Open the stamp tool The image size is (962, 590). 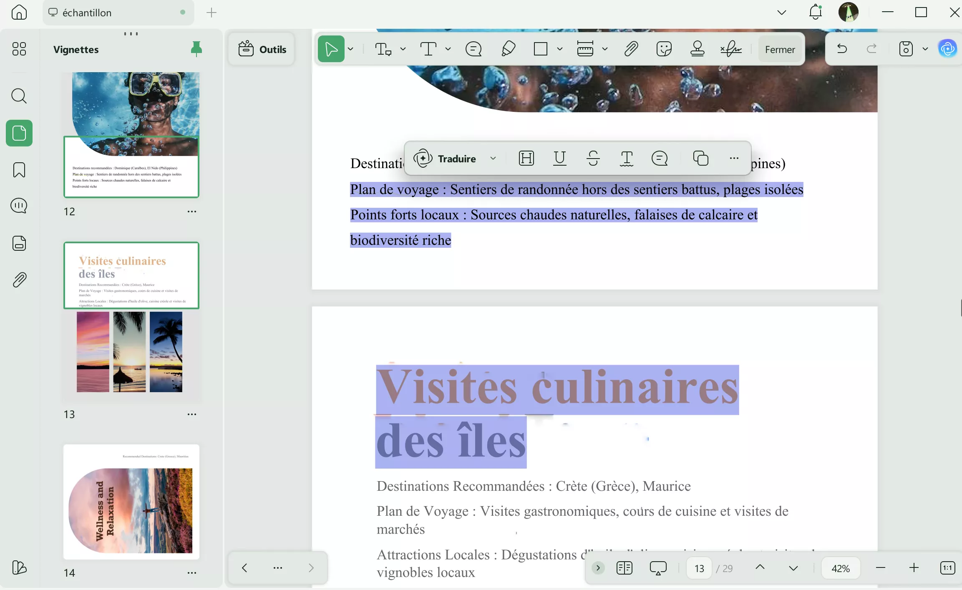(697, 48)
